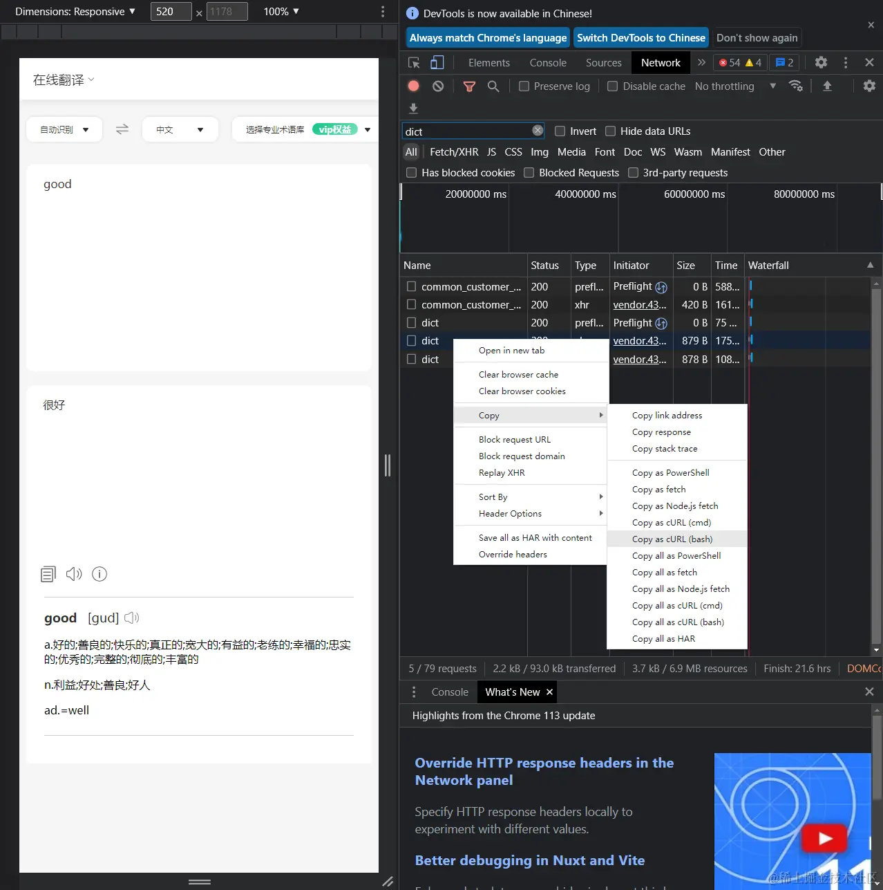Click the issues counter badge
The image size is (883, 890).
784,62
